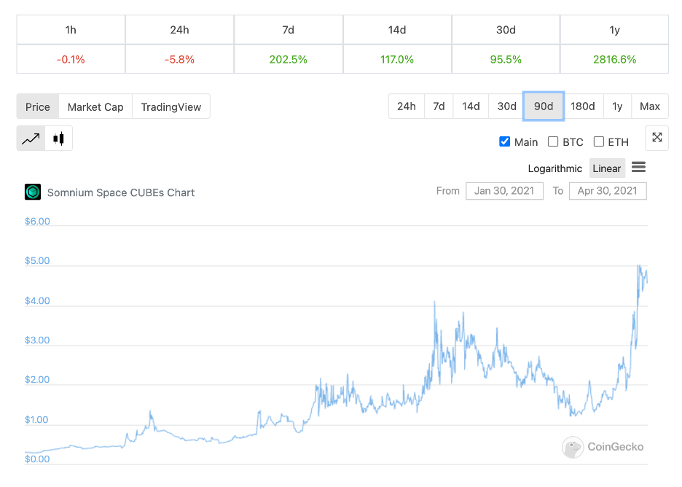Click the CoinGecko gecko logo watermark
Viewport: 682px width, 487px height.
(x=573, y=447)
